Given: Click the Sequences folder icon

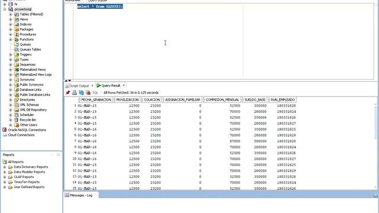Looking at the screenshot, I should click(x=17, y=64).
